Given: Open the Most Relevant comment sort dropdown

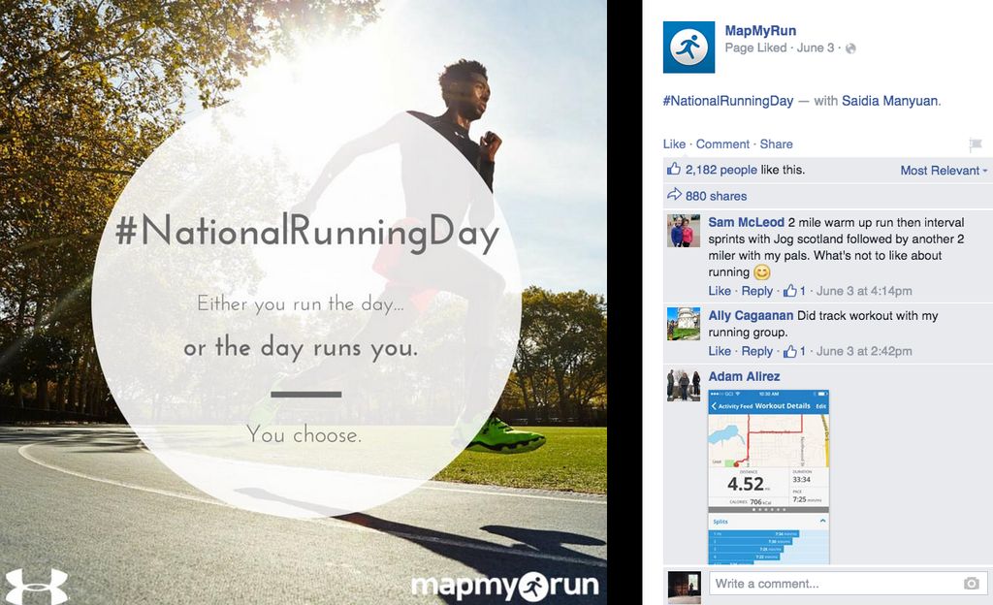Looking at the screenshot, I should coord(944,171).
